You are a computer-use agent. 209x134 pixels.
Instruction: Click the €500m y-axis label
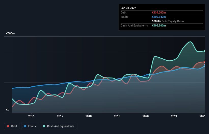[x=10, y=33]
